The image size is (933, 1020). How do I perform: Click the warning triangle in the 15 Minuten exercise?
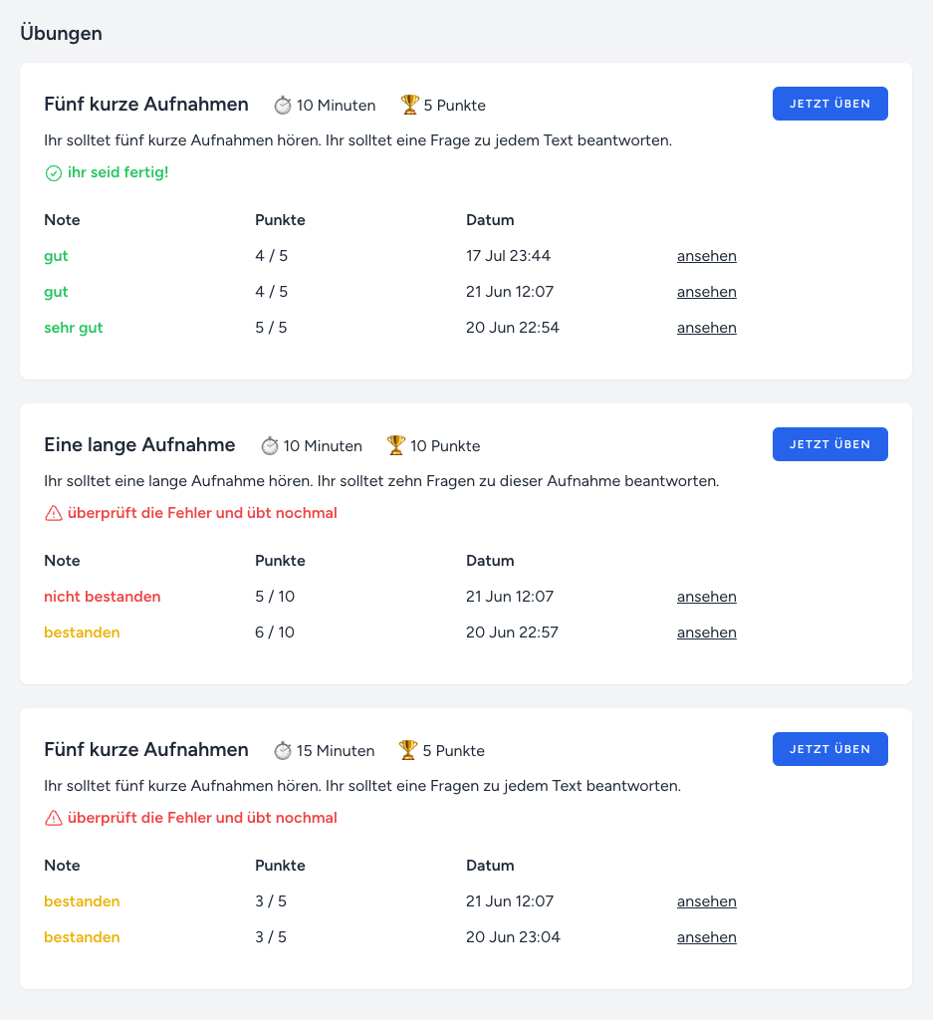coord(54,819)
